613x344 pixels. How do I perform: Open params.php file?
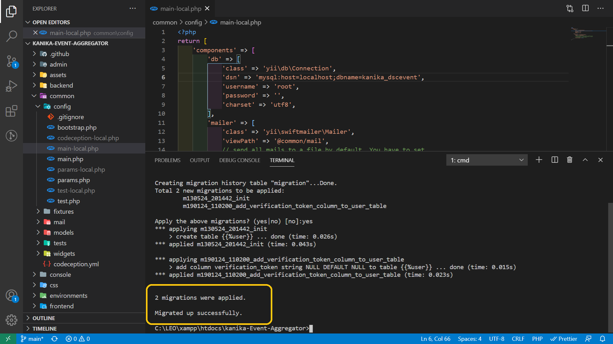click(84, 180)
